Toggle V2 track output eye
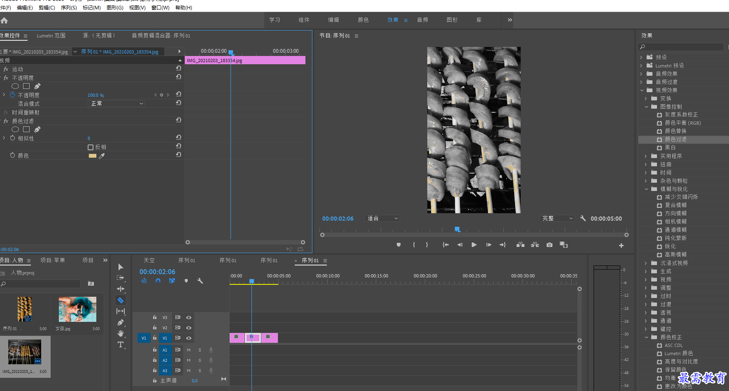The height and width of the screenshot is (391, 729). coord(189,328)
